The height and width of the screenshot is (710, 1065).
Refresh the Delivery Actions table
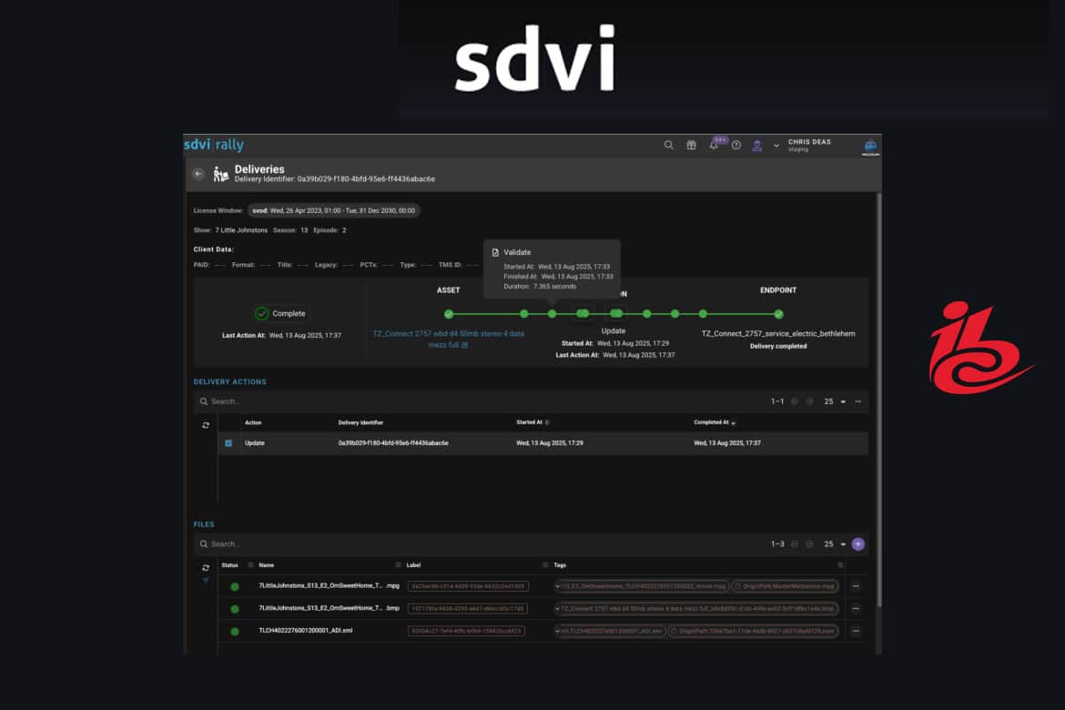[x=206, y=425]
